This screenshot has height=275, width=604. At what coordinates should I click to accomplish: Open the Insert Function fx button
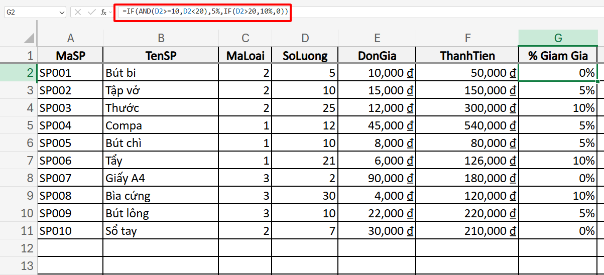click(103, 12)
